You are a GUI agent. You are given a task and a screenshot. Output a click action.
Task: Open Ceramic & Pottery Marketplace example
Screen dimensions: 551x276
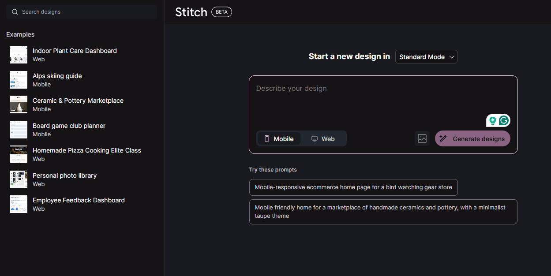click(x=78, y=104)
